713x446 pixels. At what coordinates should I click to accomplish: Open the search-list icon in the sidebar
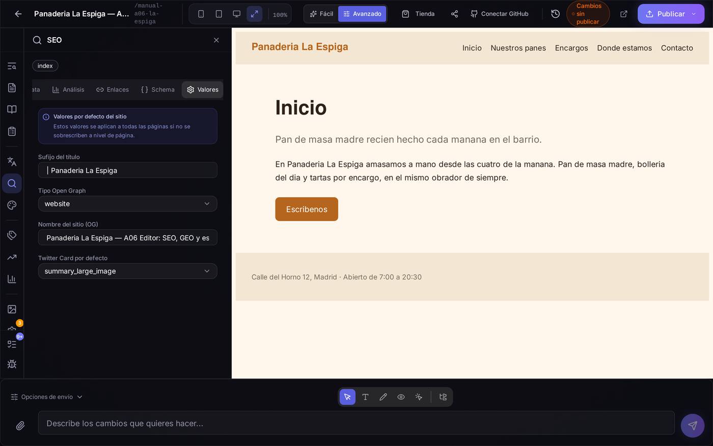click(12, 66)
